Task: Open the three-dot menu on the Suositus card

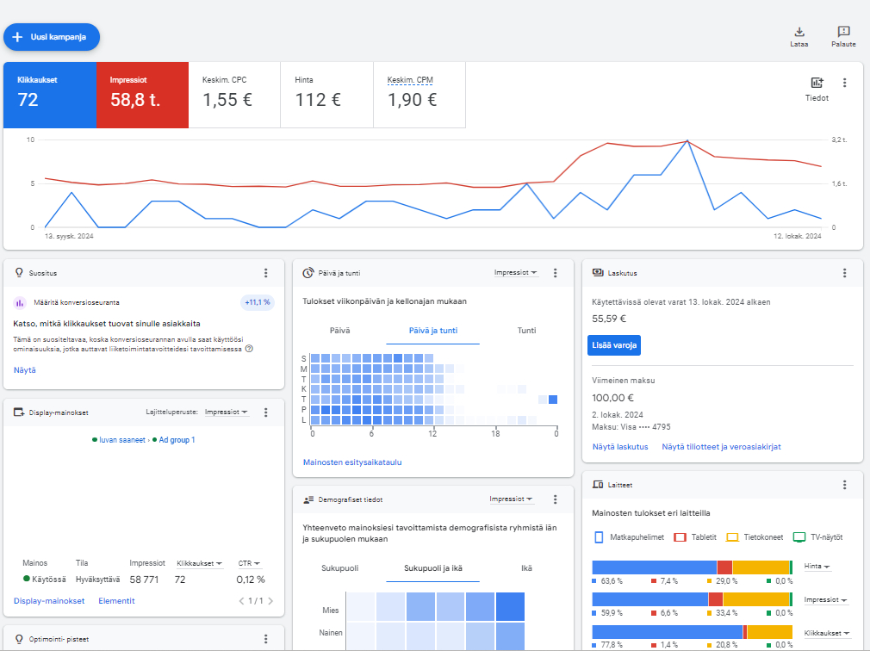Action: click(266, 273)
